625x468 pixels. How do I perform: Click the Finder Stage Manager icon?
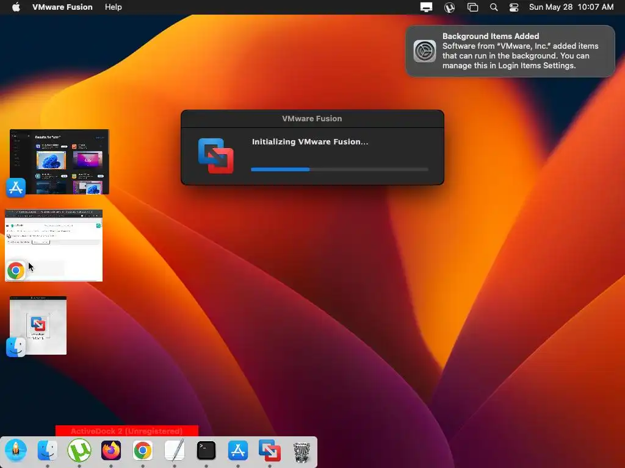[x=16, y=347]
